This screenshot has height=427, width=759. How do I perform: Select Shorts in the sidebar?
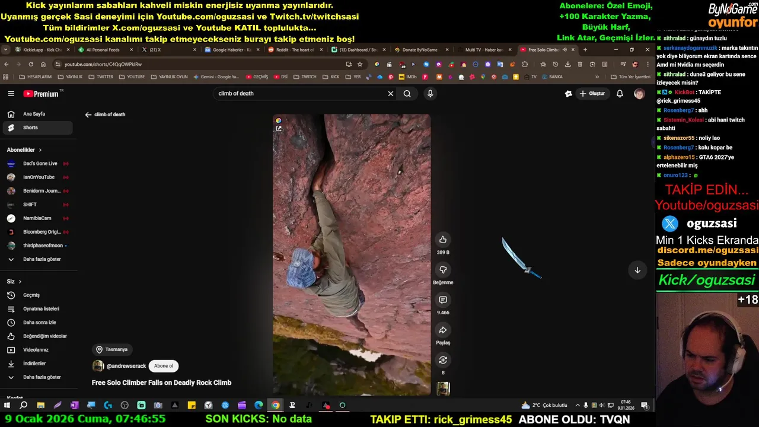(x=37, y=128)
